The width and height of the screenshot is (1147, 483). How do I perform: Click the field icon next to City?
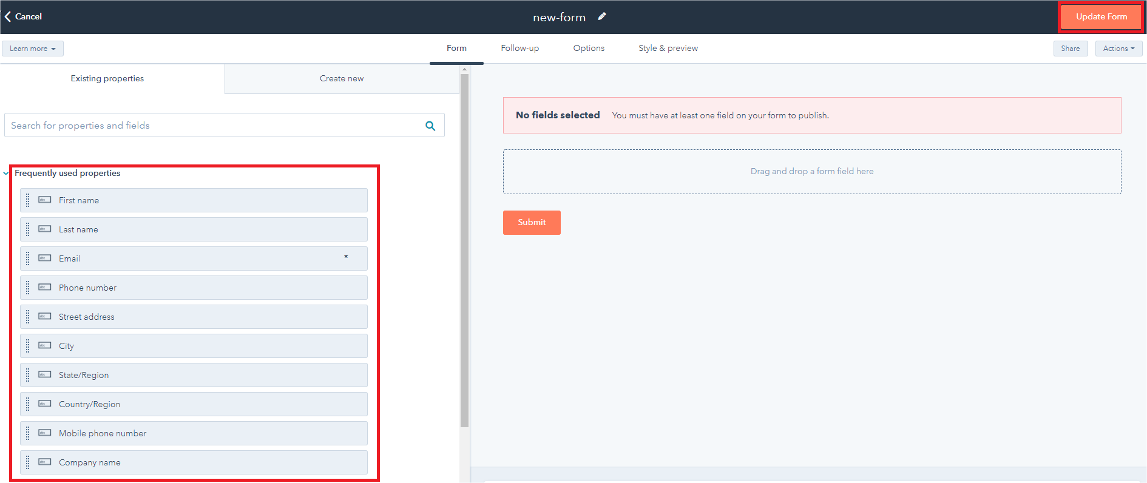point(45,345)
